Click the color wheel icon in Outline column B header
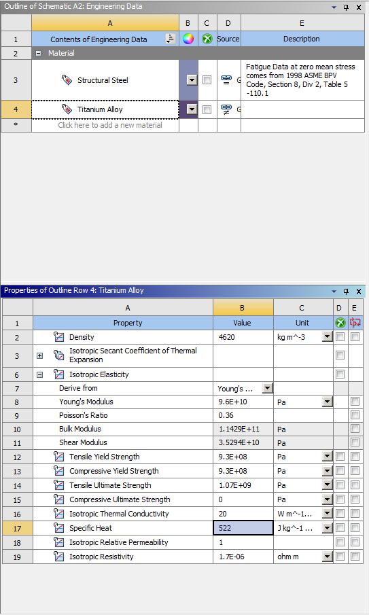Image resolution: width=369 pixels, height=615 pixels. 188,39
